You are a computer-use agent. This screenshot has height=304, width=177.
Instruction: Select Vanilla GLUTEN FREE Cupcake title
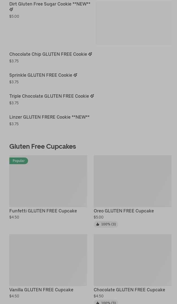[x=41, y=290]
